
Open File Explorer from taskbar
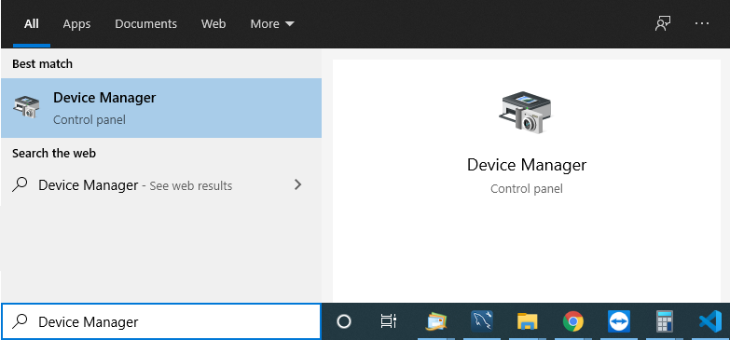click(528, 321)
